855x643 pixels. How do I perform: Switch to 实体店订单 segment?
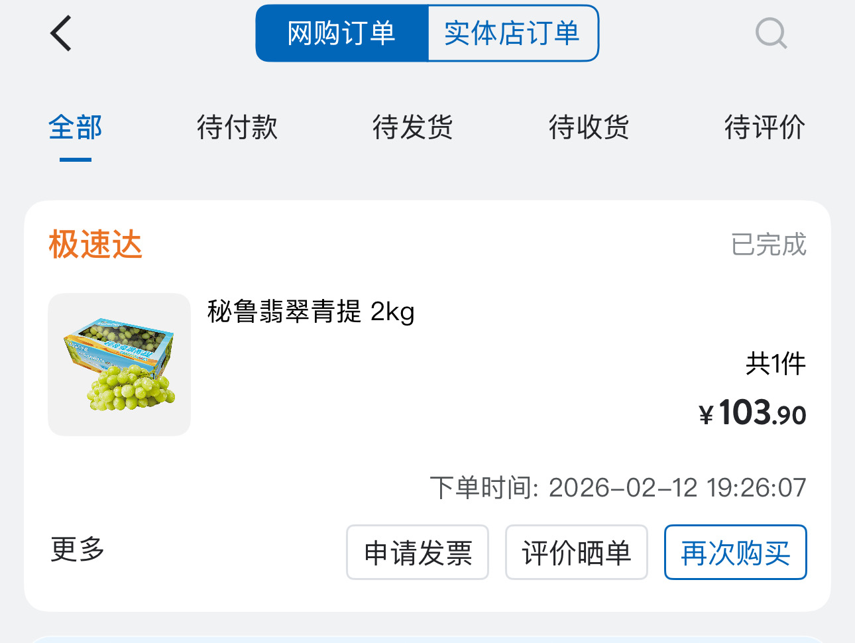512,33
